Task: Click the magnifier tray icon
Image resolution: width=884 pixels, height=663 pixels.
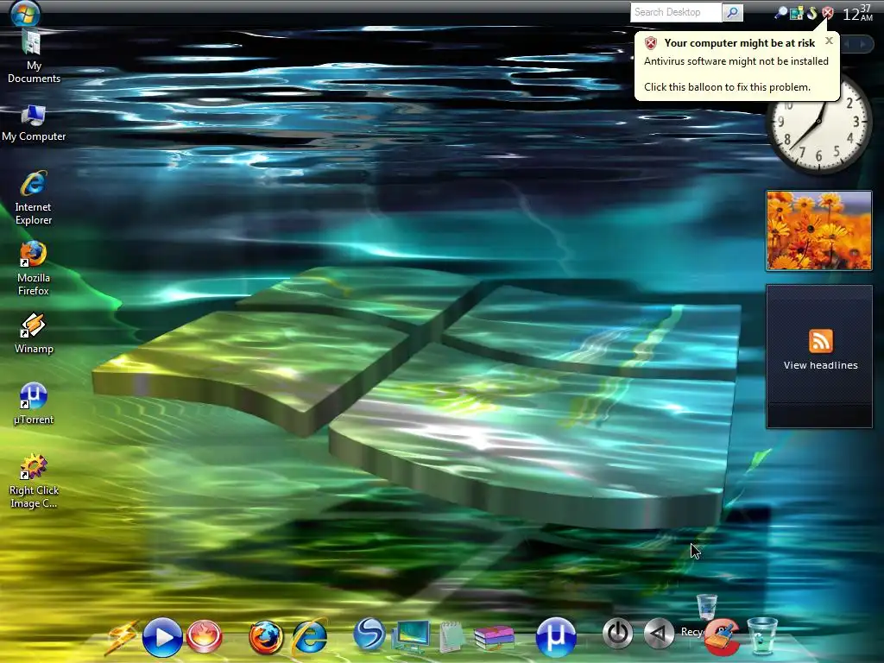Action: point(781,12)
